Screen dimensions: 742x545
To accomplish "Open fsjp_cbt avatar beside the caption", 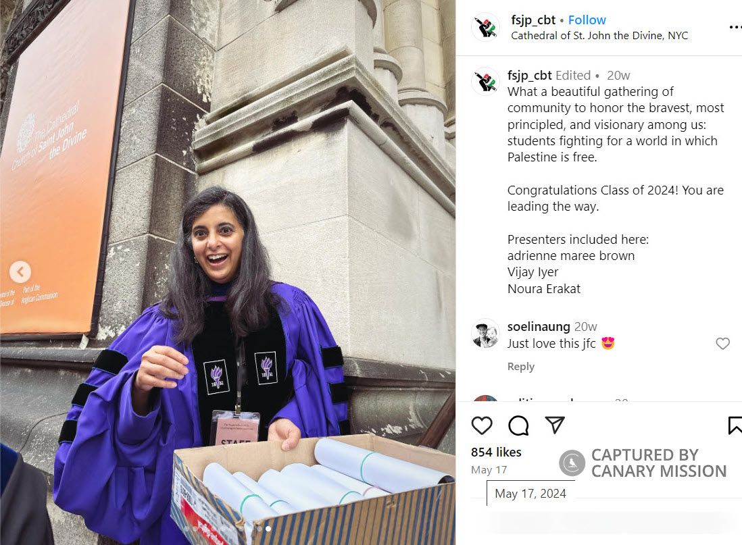I will click(485, 82).
